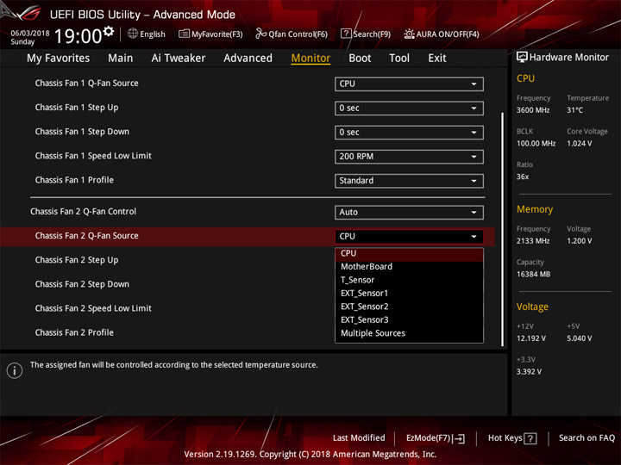Click the memory capacity value 16384 MB
Screen dimensions: 621x465
(534, 275)
